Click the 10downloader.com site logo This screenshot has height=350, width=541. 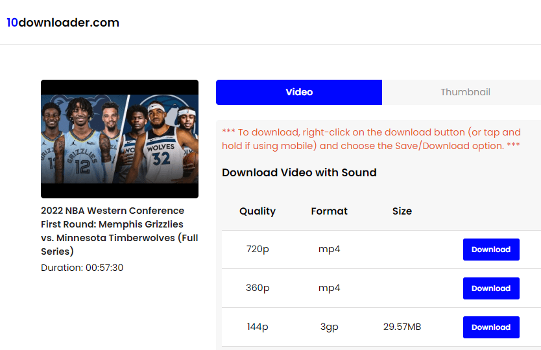pos(63,23)
